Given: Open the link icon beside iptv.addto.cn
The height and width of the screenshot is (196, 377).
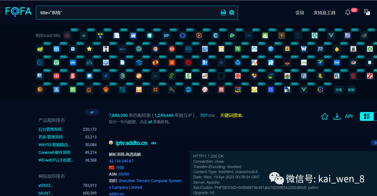Looking at the screenshot, I should (153, 143).
